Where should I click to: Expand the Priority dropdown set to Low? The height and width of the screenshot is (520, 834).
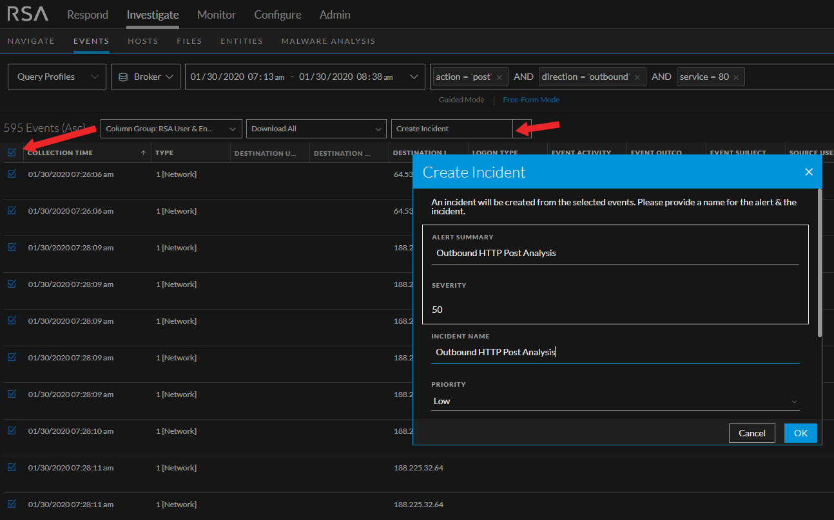pyautogui.click(x=615, y=401)
